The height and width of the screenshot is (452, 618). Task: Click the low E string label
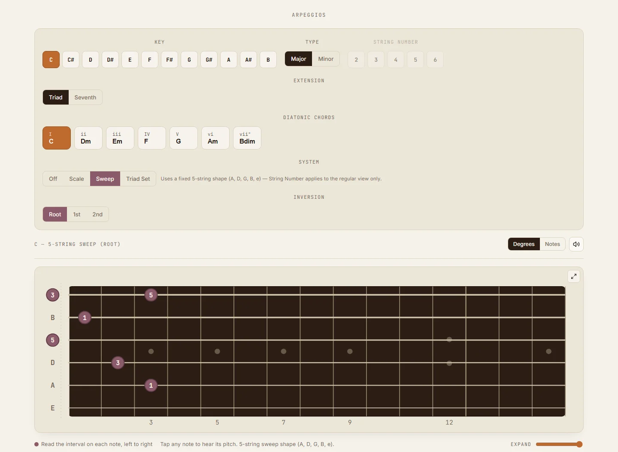(x=53, y=408)
